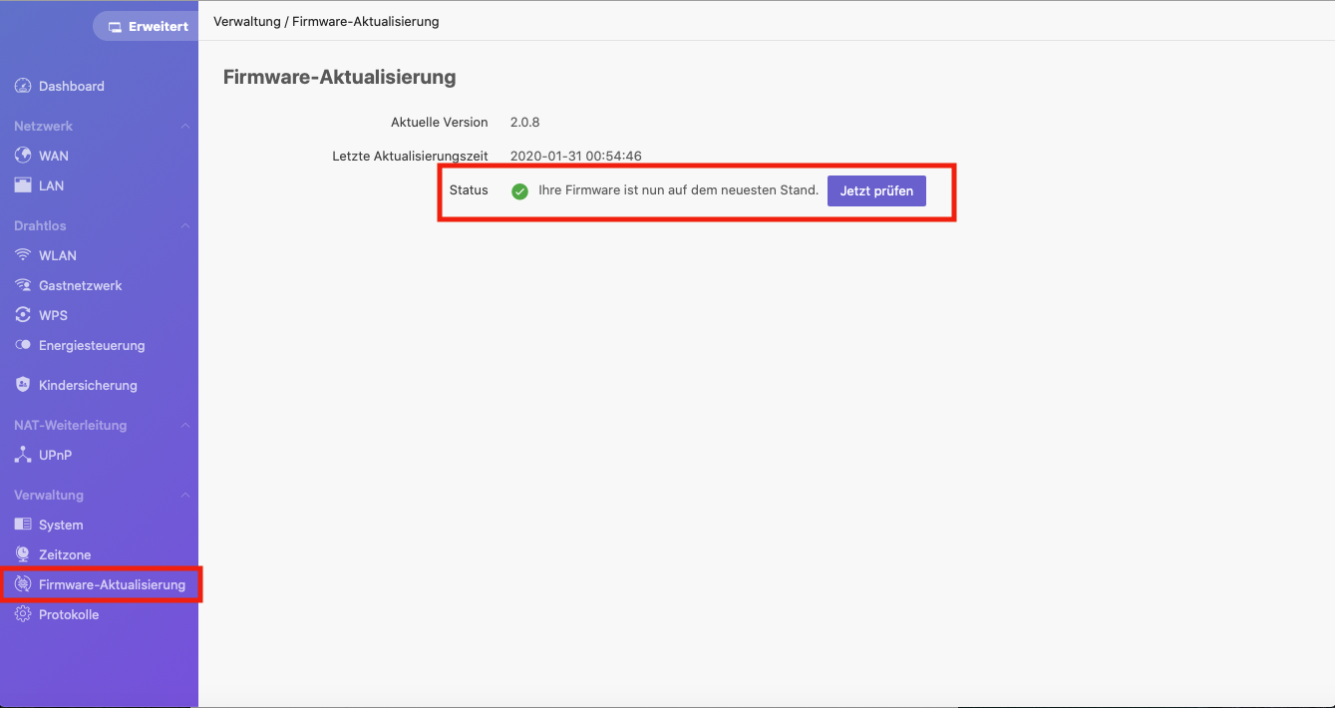Open the Protokolle logs page
1335x708 pixels.
68,614
